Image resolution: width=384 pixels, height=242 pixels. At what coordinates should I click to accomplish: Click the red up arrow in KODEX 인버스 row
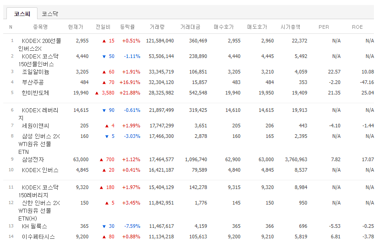click(x=104, y=170)
